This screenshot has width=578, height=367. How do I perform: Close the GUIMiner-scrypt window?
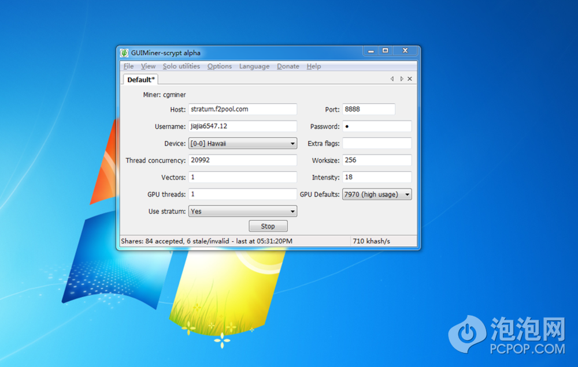405,51
